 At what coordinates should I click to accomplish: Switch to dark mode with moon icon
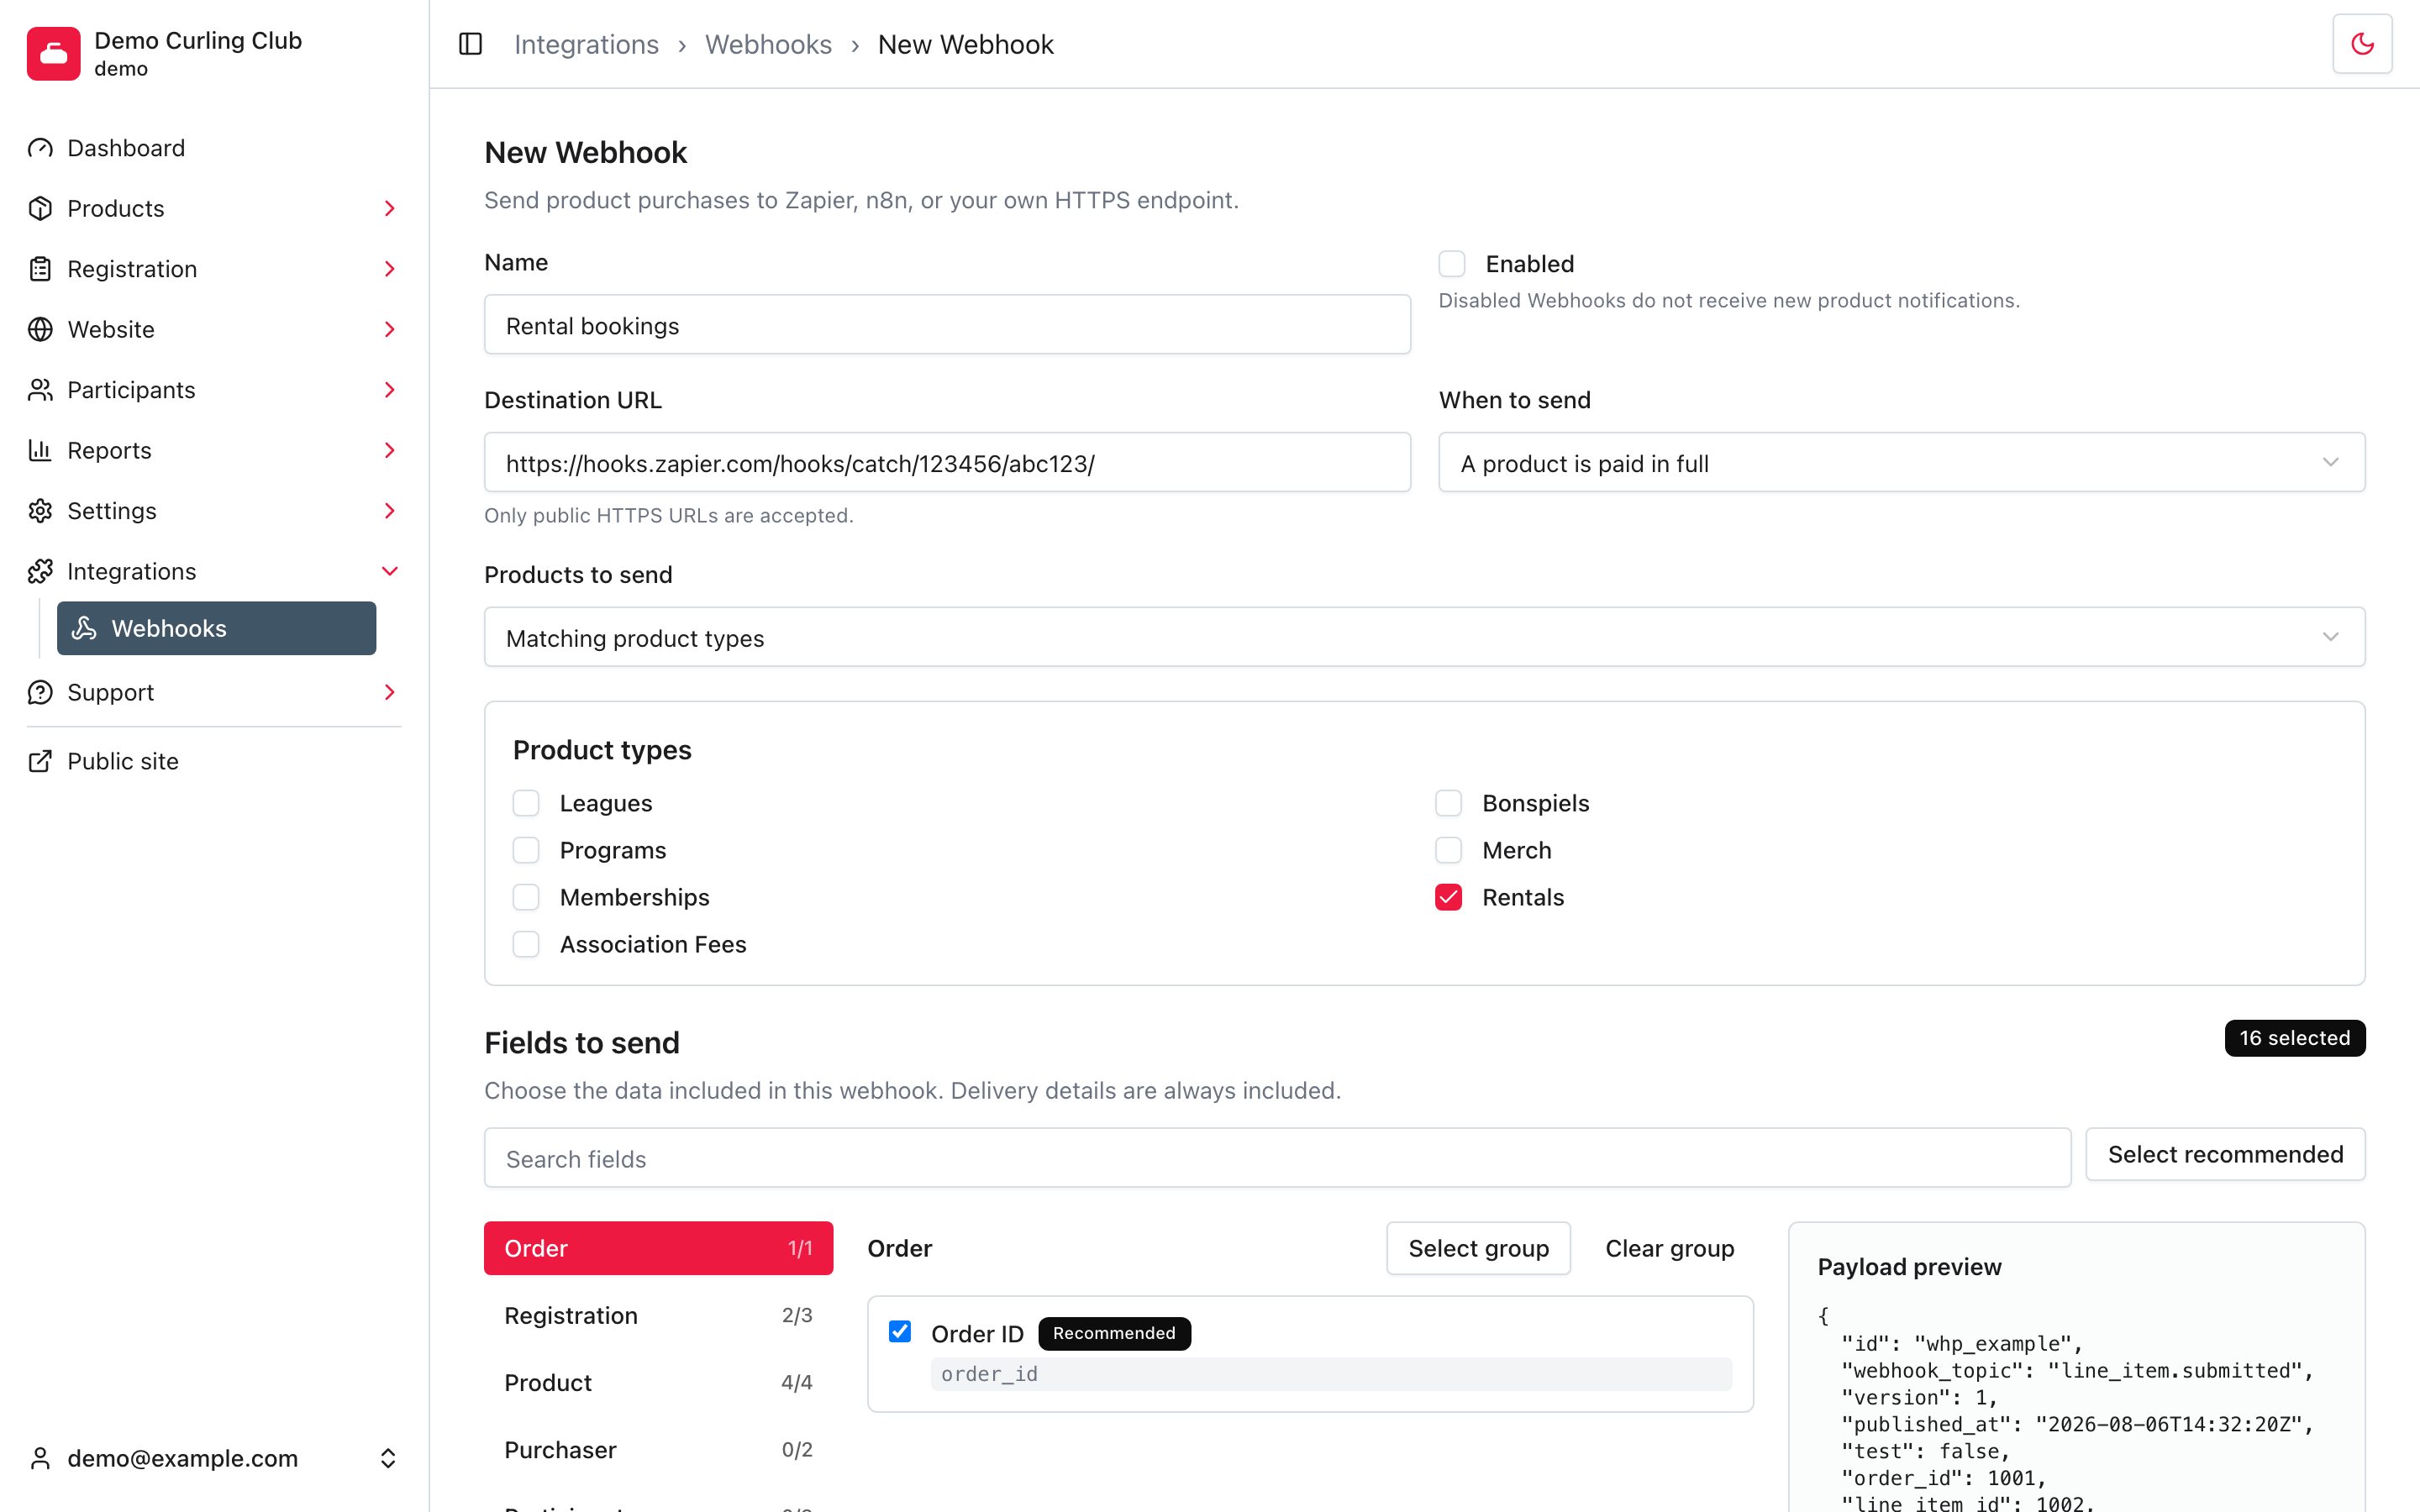[2362, 44]
